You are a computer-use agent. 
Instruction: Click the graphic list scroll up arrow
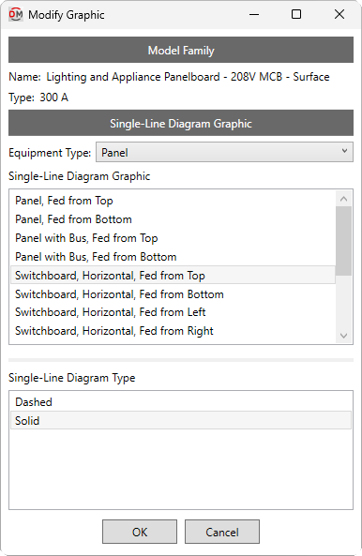pos(343,199)
